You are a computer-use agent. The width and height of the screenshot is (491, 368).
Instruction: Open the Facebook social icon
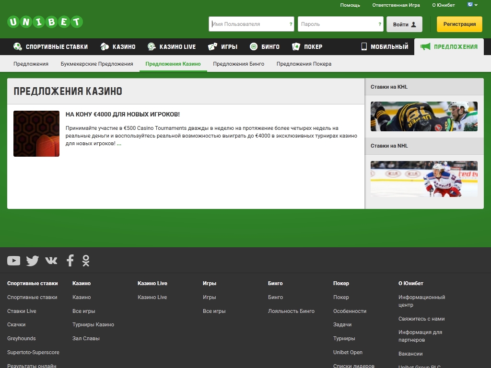coord(70,261)
